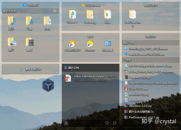This screenshot has height=130, width=181.
Task: Select the 我的文件夹 panel title
Action: point(151,5)
